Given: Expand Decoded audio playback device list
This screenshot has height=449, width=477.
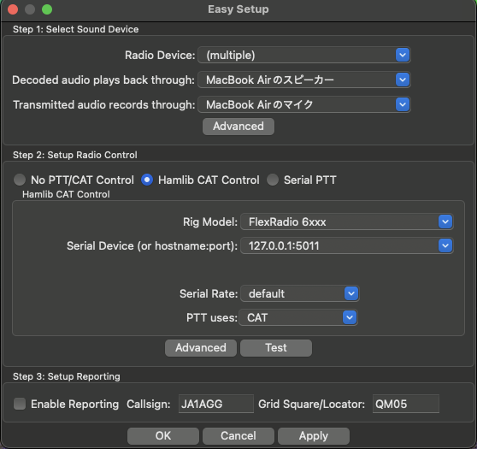Looking at the screenshot, I should click(304, 80).
